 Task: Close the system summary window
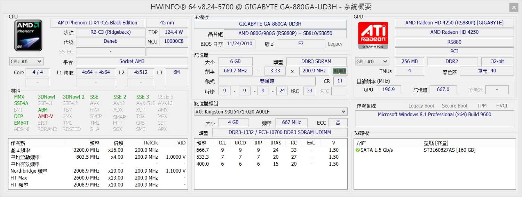point(513,7)
